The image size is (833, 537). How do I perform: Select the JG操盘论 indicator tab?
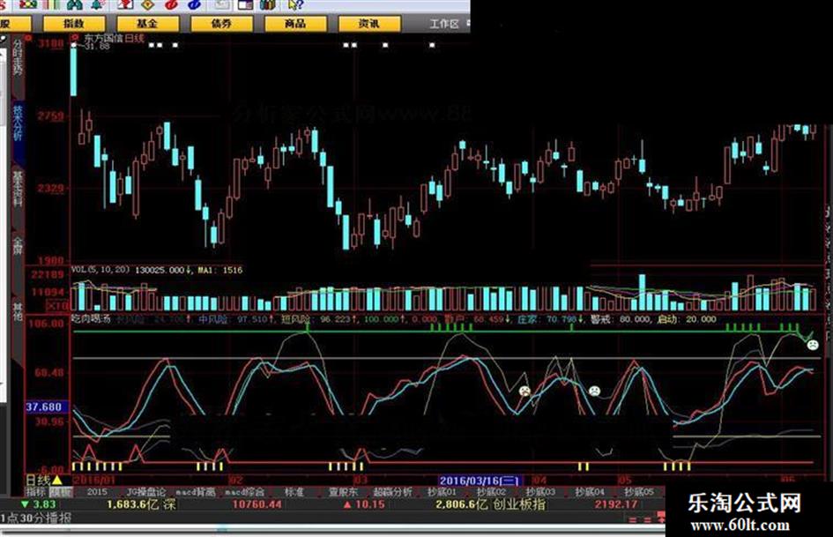[146, 492]
